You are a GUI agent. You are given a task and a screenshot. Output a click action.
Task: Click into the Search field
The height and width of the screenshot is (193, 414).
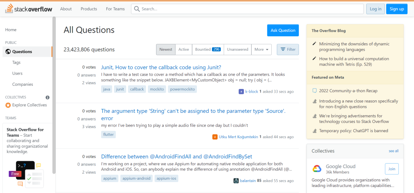point(247,9)
